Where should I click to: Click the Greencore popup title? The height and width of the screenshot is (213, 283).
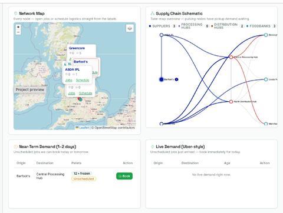pos(77,48)
